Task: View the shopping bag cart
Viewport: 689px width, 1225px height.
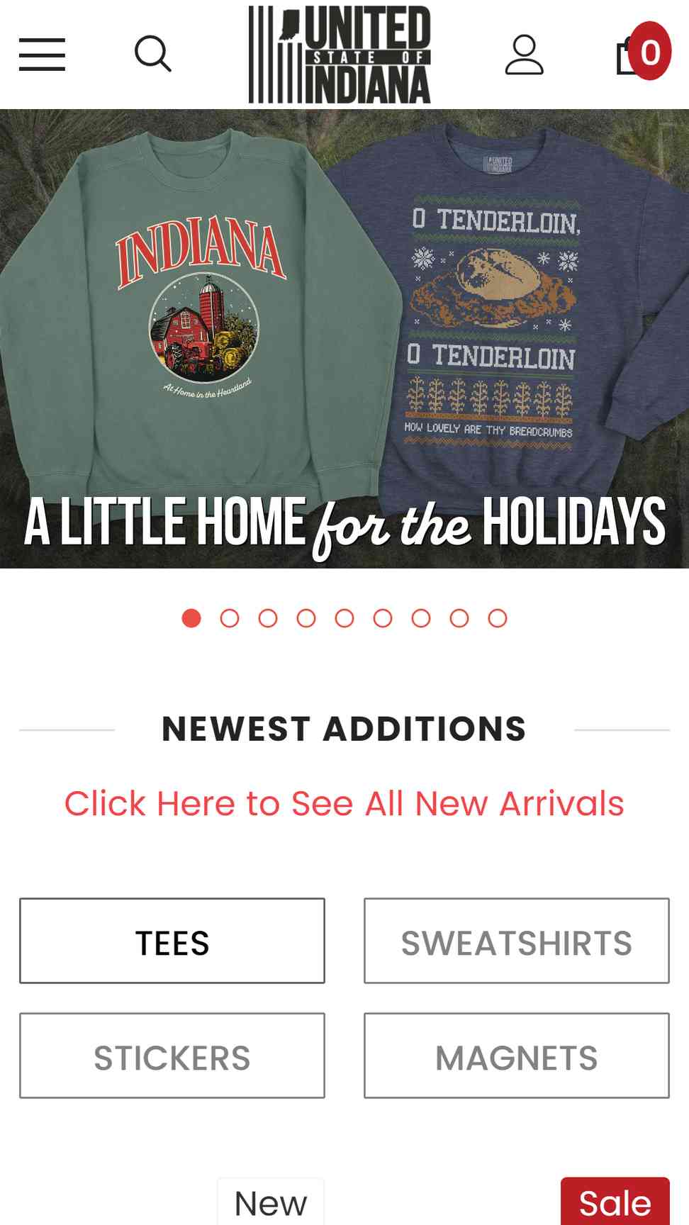Action: [x=628, y=55]
